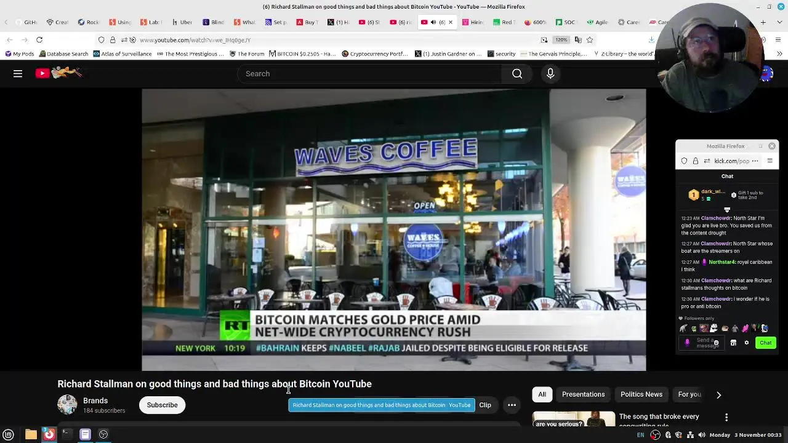Viewport: 788px width, 443px height.
Task: Open the Kick chat shop icon
Action: 733,343
